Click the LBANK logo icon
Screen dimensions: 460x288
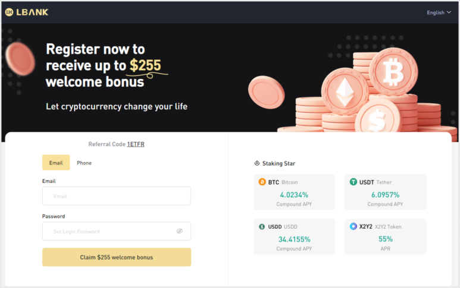9,12
